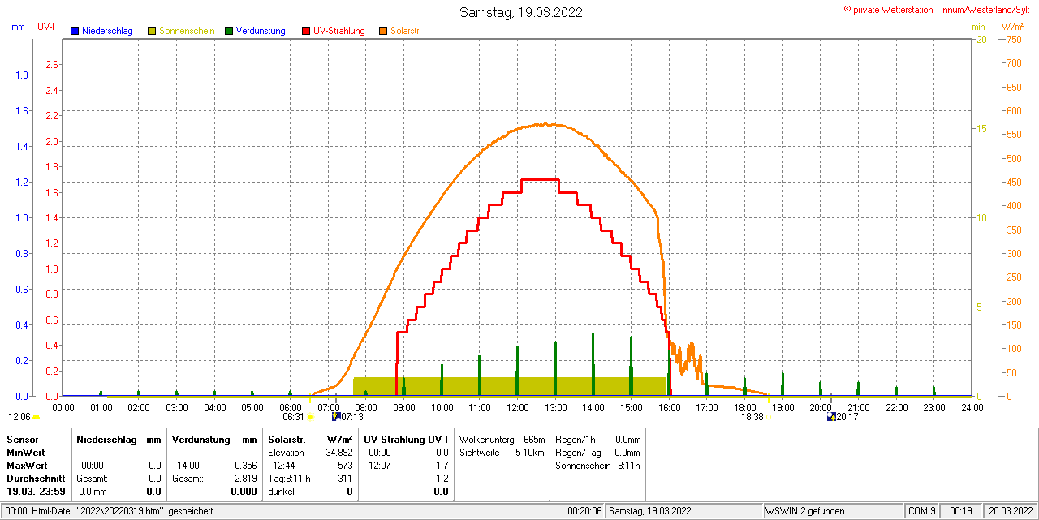Click the Verdunstung max value 0.356
Image resolution: width=1039 pixels, height=520 pixels.
pos(245,466)
